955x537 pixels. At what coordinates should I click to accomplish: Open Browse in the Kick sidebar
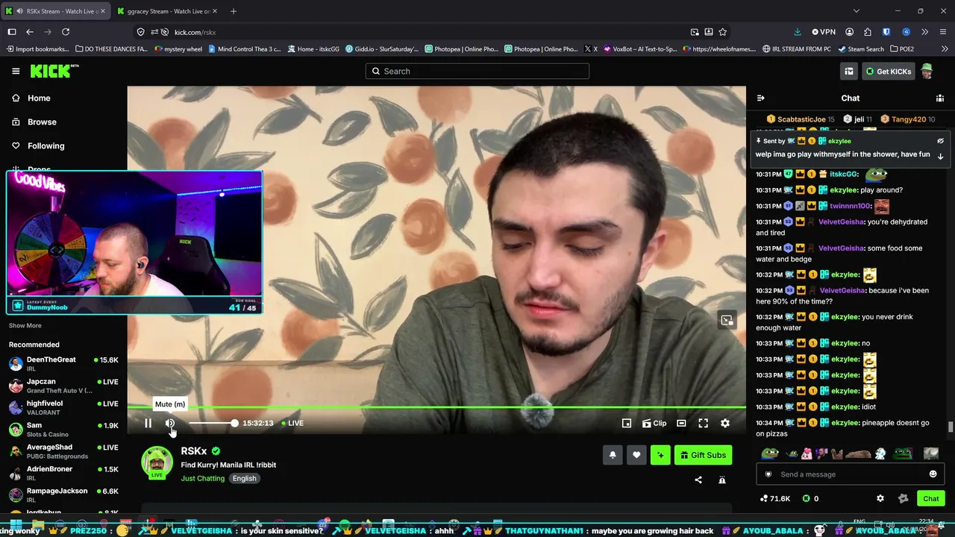pyautogui.click(x=42, y=122)
